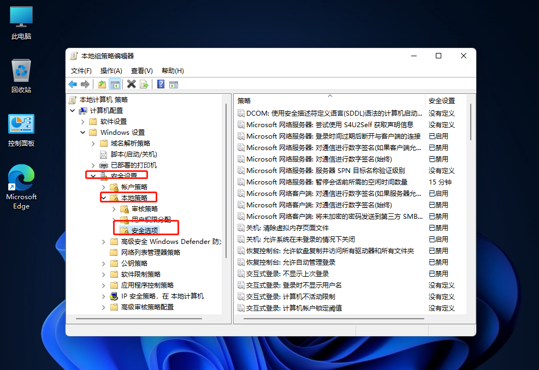Toggle the Show/Hide console tree icon
This screenshot has height=370, width=539.
[115, 84]
